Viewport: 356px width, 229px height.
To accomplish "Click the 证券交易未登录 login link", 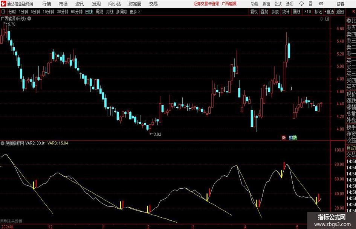I will pos(206,4).
